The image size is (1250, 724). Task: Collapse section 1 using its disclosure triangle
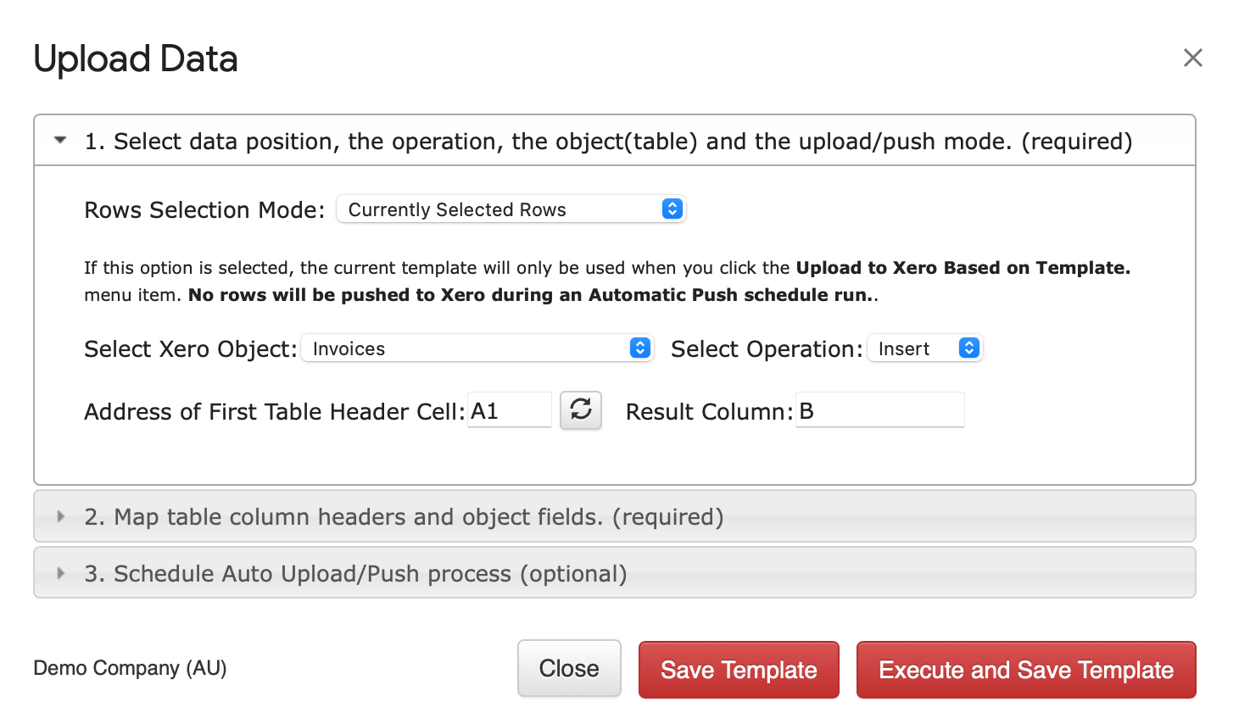tap(60, 140)
